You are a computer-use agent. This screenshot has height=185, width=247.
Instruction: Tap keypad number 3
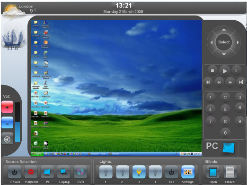[239, 98]
